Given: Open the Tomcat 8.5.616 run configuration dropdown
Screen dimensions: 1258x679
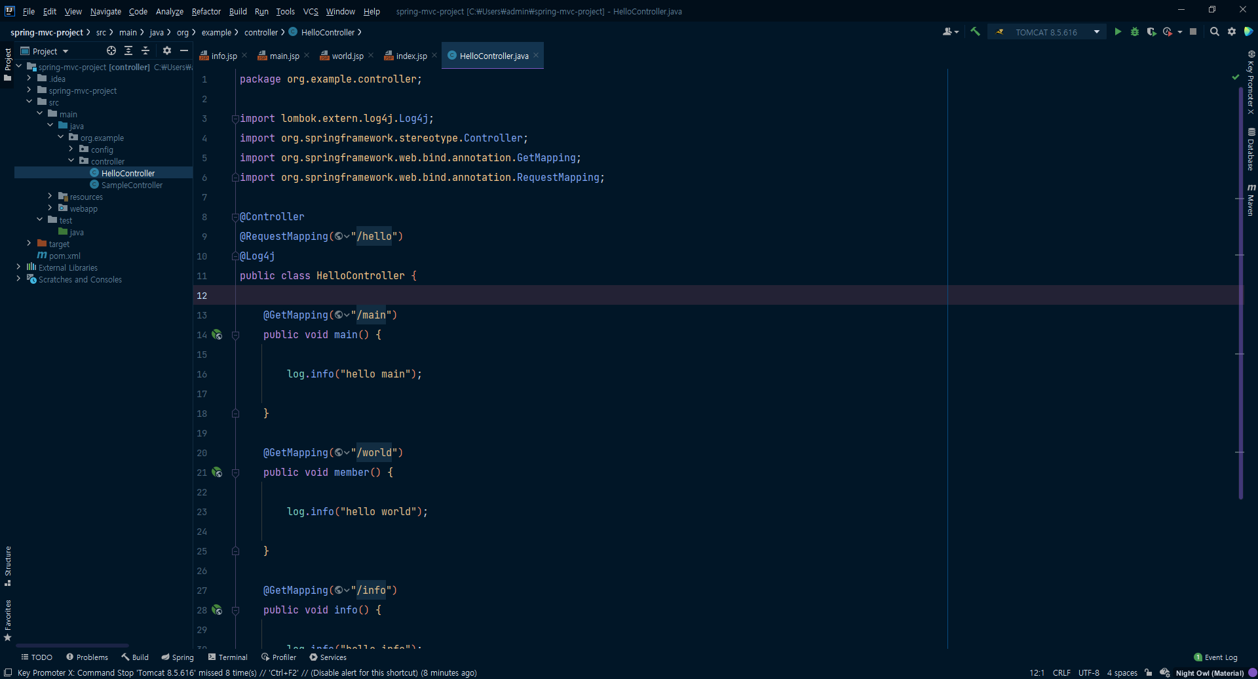Looking at the screenshot, I should (1047, 32).
